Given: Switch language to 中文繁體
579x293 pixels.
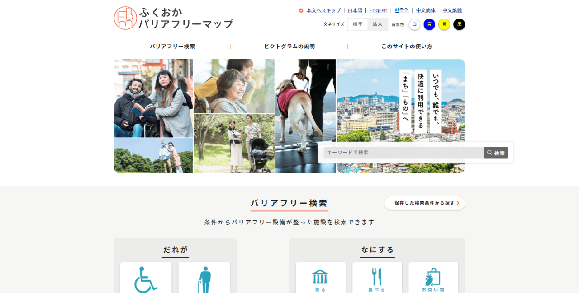Looking at the screenshot, I should click(x=452, y=10).
